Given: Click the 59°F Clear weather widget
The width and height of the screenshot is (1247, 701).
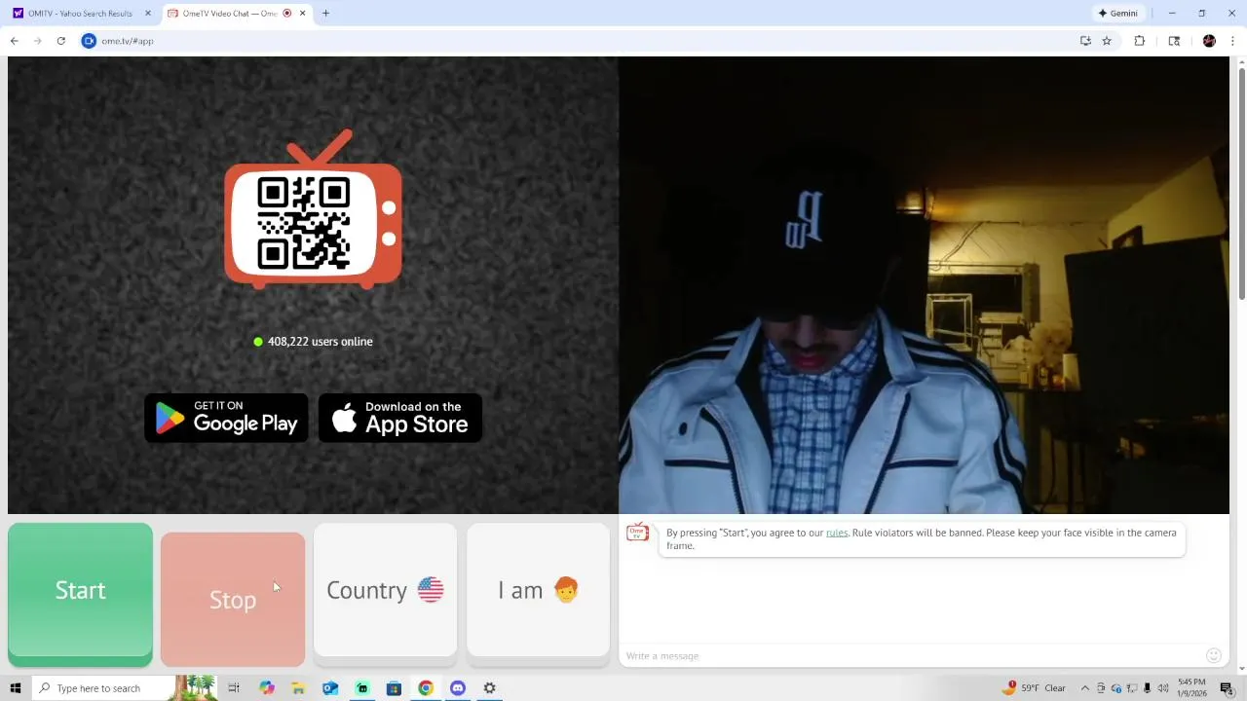Looking at the screenshot, I should (x=1035, y=688).
